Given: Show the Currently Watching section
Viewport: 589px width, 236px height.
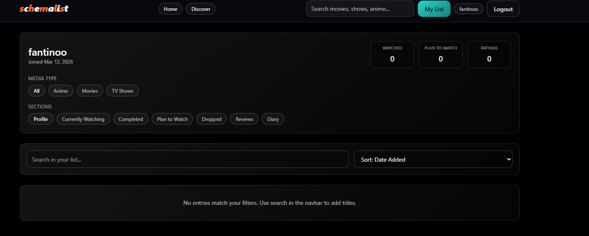Looking at the screenshot, I should pyautogui.click(x=83, y=119).
